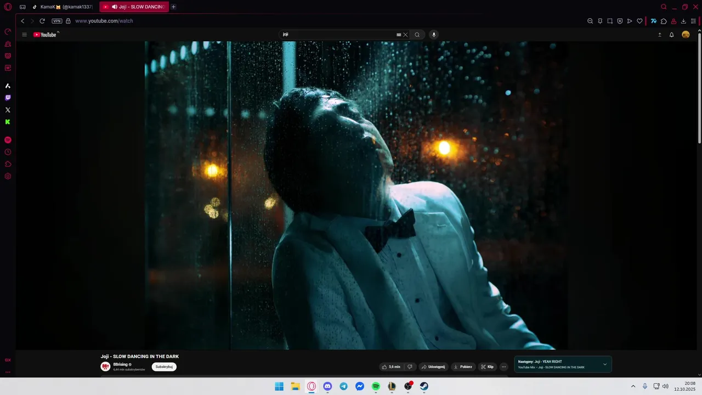Open Spotify from the taskbar
The width and height of the screenshot is (702, 395).
pos(376,386)
